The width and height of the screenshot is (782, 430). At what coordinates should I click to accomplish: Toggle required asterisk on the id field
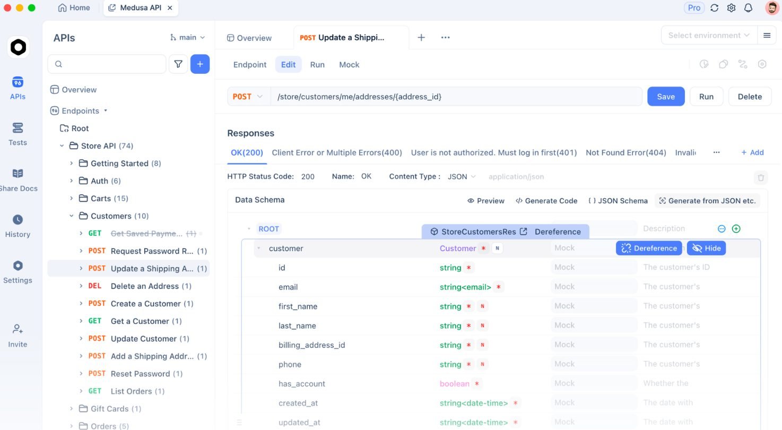coord(469,268)
